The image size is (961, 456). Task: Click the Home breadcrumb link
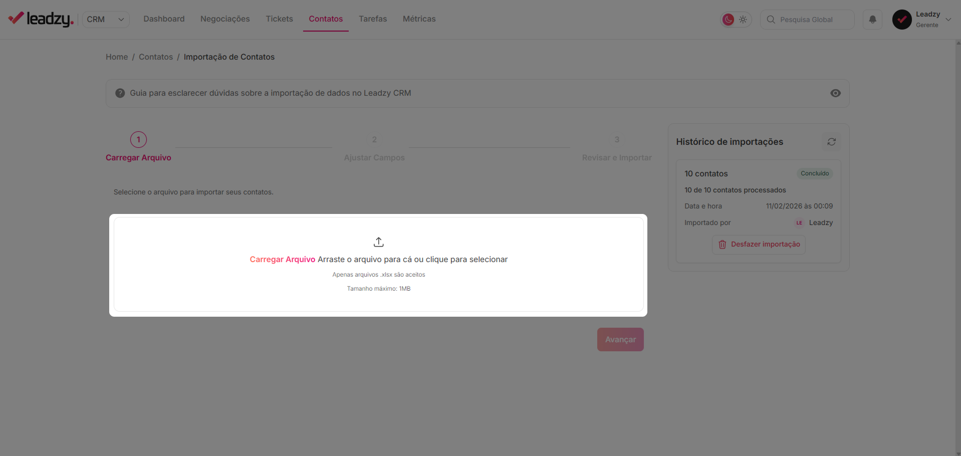[x=117, y=57]
